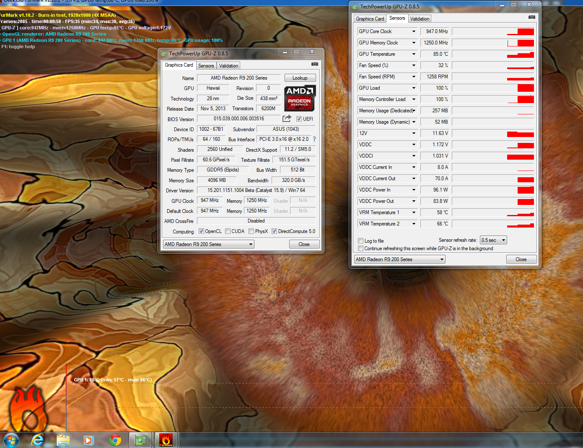Click the GPU Temperature history graph
The height and width of the screenshot is (448, 583).
click(493, 54)
